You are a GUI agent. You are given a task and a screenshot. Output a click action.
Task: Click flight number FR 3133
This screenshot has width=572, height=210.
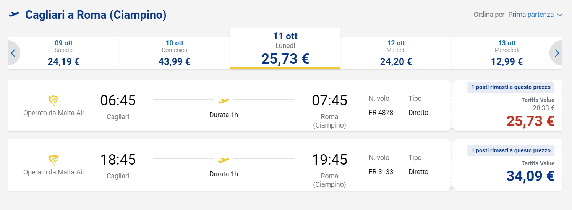point(381,172)
